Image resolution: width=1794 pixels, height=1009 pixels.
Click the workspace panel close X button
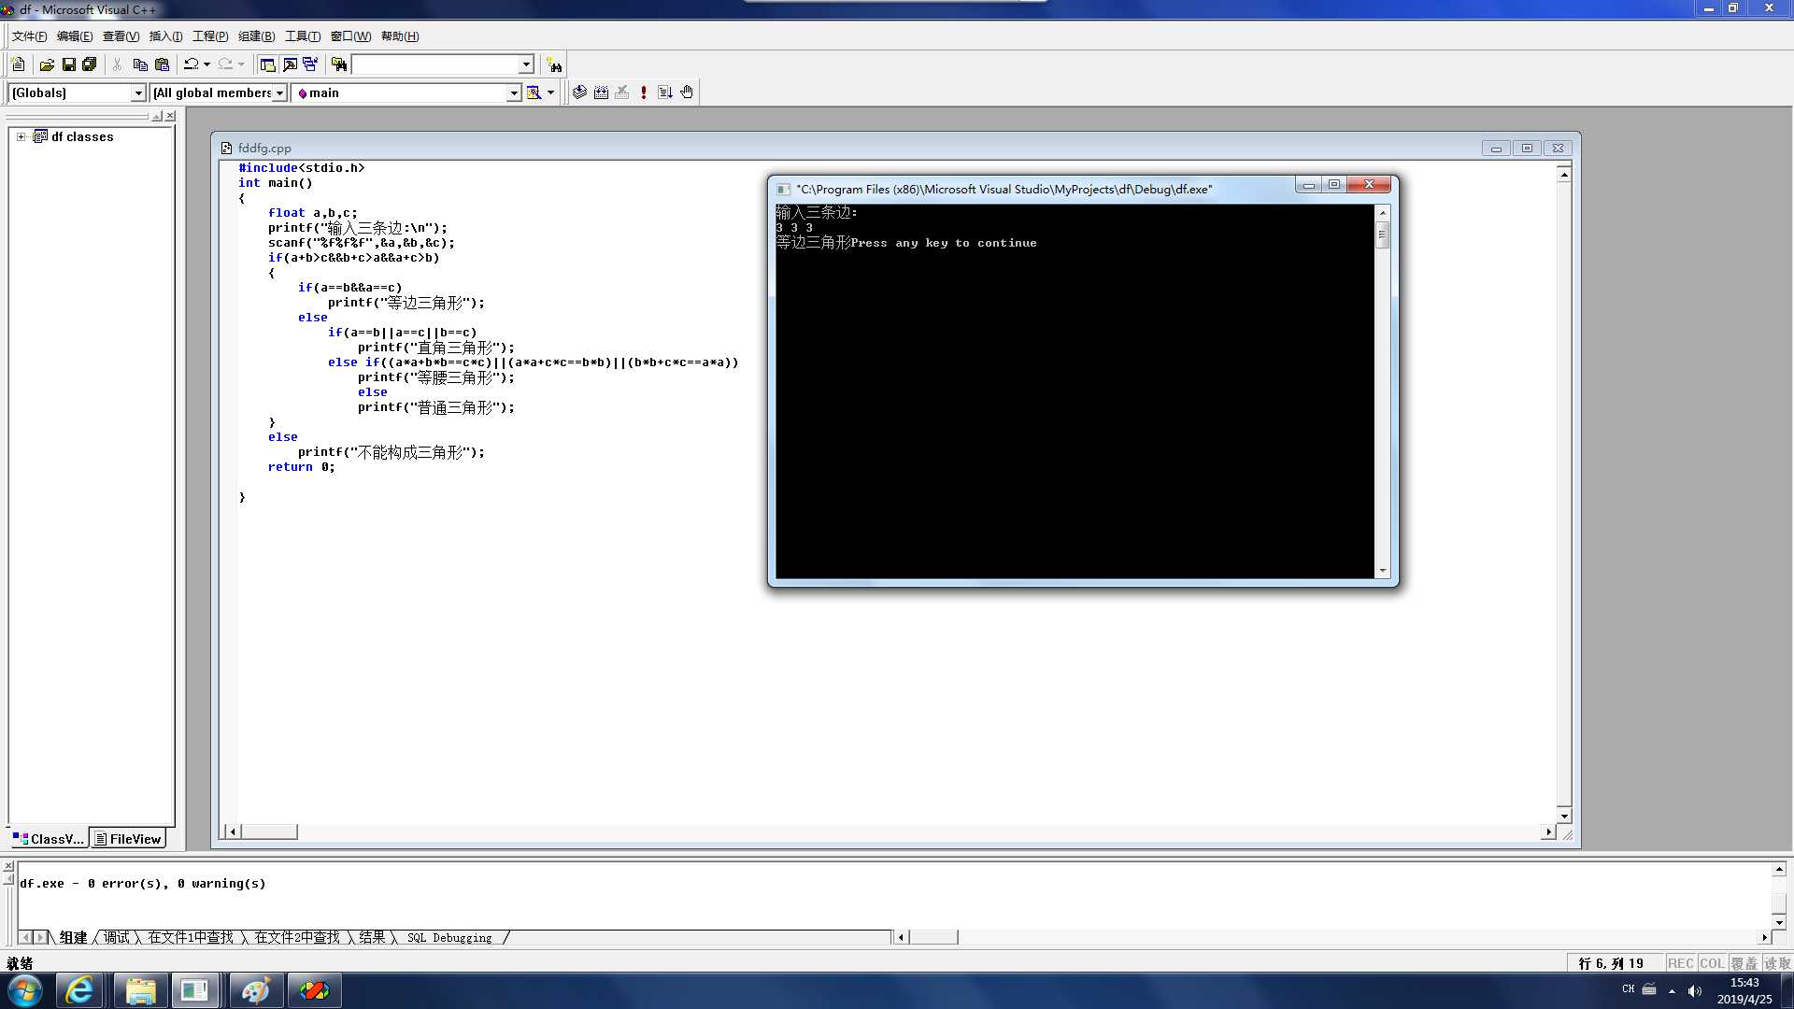tap(170, 116)
